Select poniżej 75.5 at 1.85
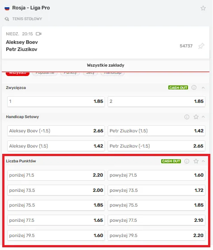Image resolution: width=213 pixels, height=250 pixels. click(x=56, y=205)
